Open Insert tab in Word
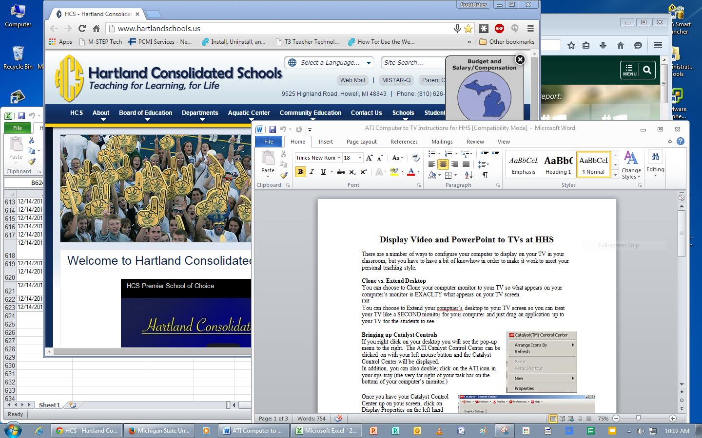The height and width of the screenshot is (438, 702). coord(326,142)
